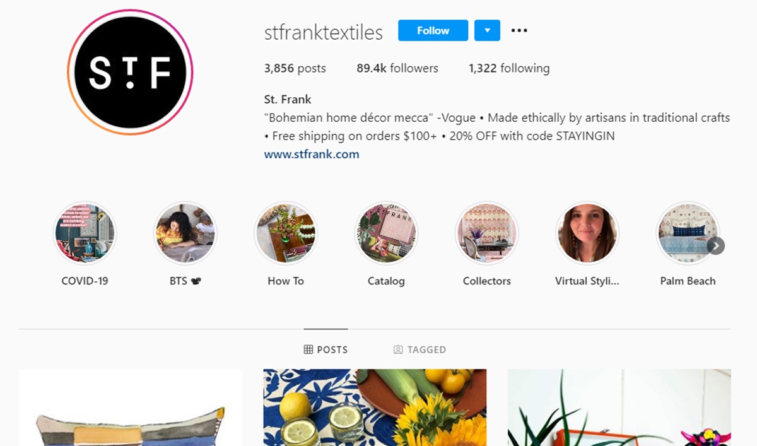The height and width of the screenshot is (446, 757).
Task: Open the Catalog story highlight
Action: click(386, 233)
